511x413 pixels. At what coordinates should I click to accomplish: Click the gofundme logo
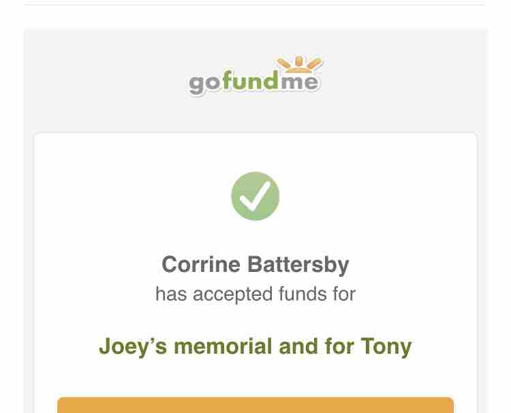coord(255,76)
